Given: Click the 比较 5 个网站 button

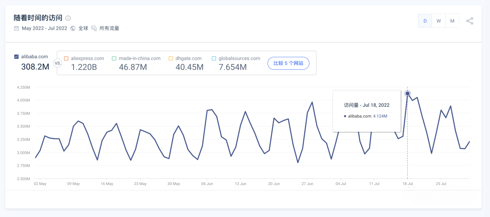Looking at the screenshot, I should (289, 63).
